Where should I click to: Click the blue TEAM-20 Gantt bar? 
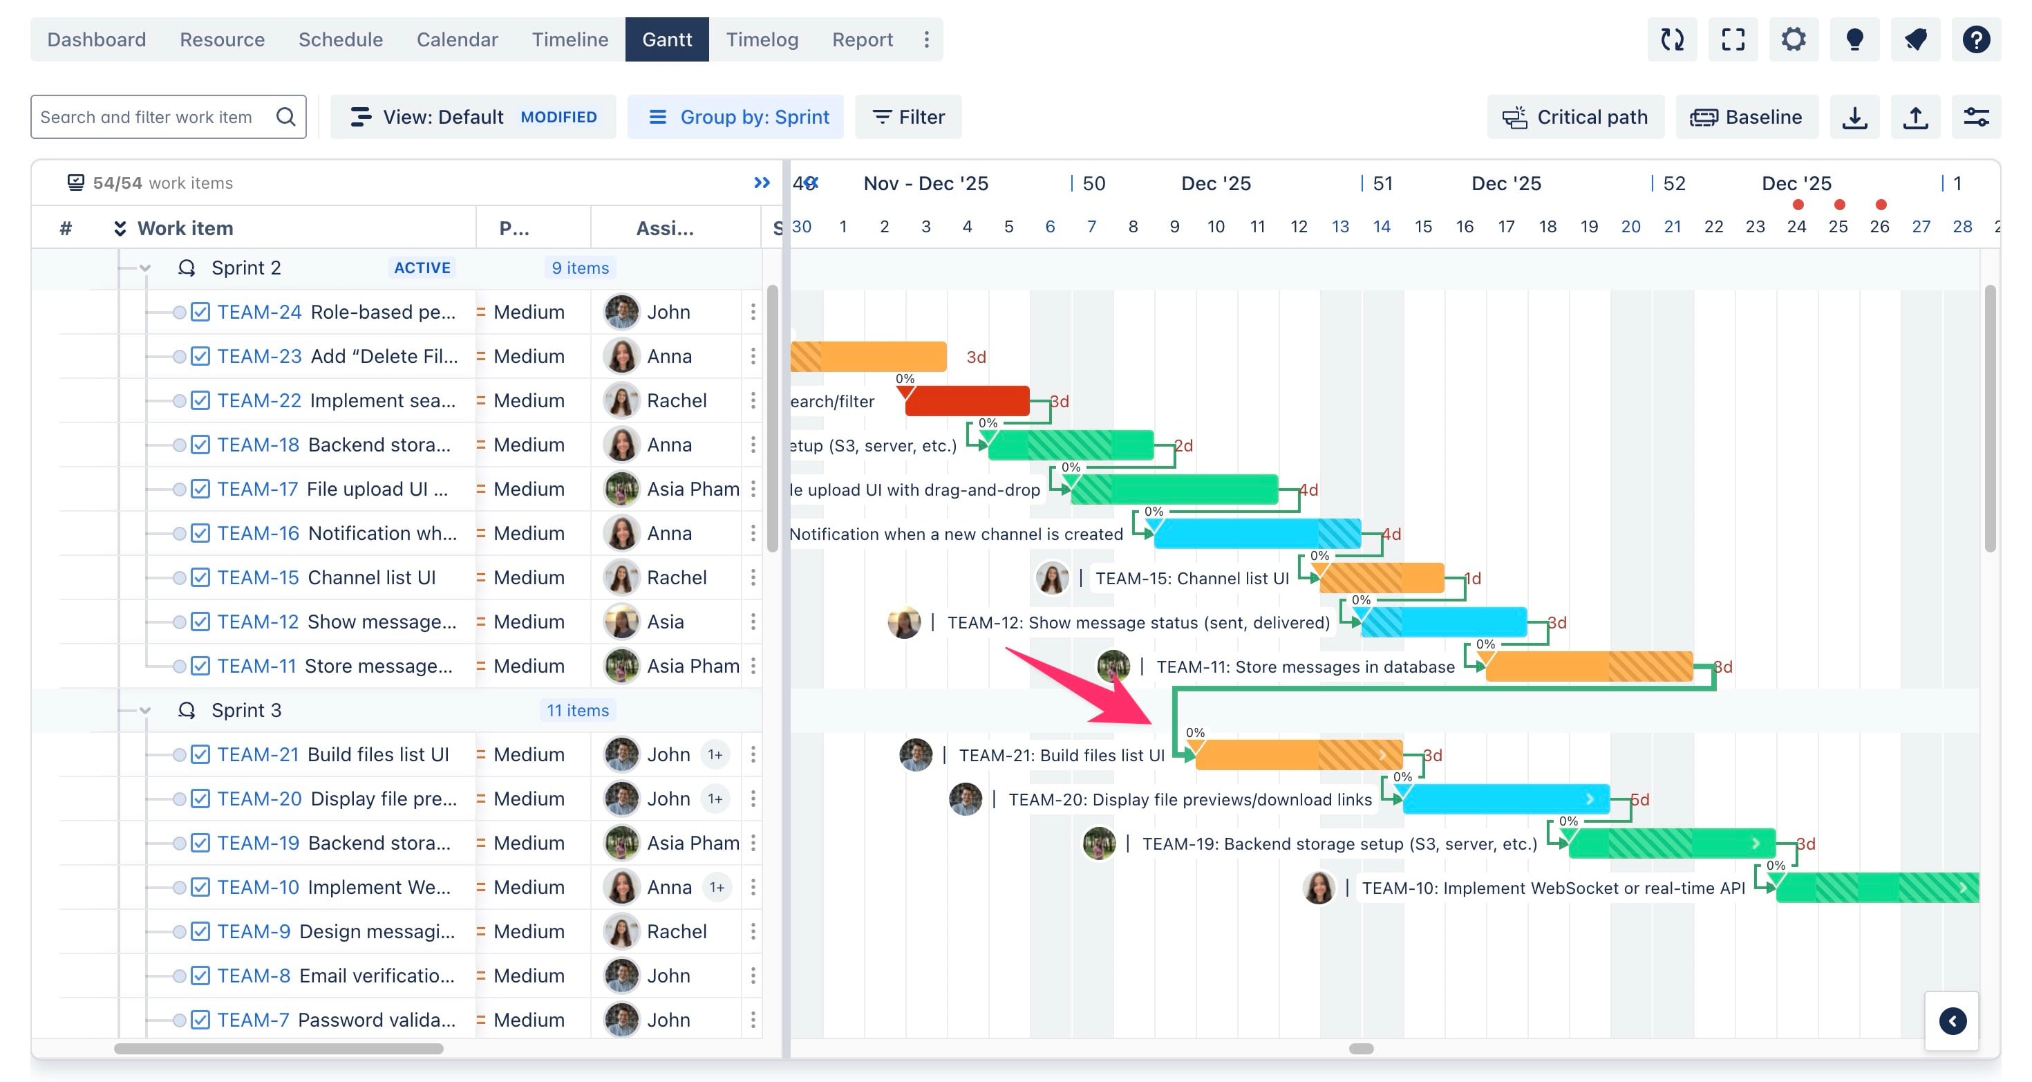click(x=1506, y=799)
